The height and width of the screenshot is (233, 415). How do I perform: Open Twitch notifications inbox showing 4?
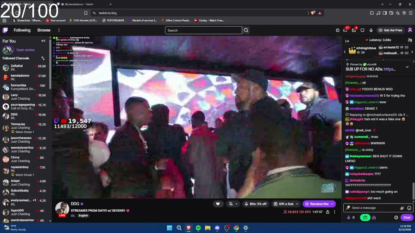(x=354, y=30)
